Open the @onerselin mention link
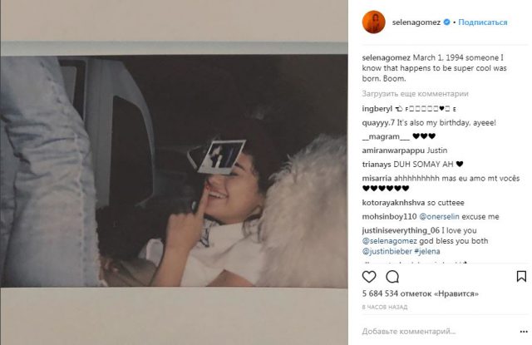532x345 pixels. click(440, 216)
